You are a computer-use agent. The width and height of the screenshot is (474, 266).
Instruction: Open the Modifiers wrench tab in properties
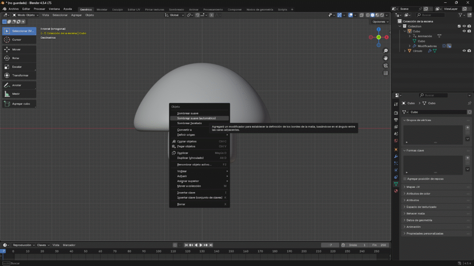pyautogui.click(x=396, y=157)
